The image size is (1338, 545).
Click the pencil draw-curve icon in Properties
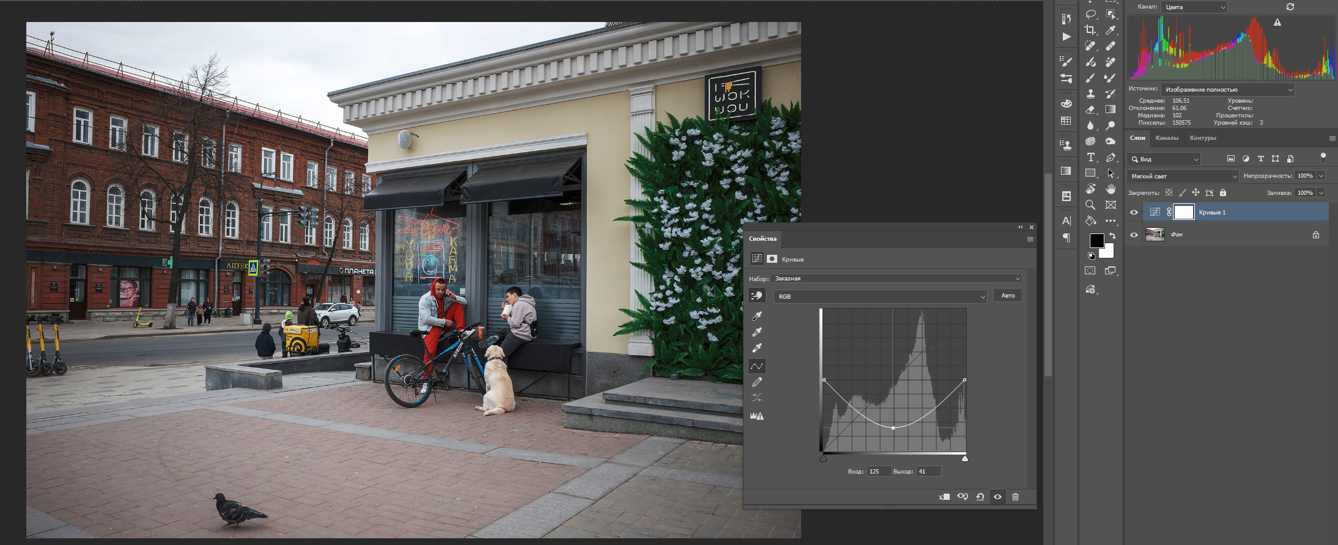pyautogui.click(x=756, y=382)
